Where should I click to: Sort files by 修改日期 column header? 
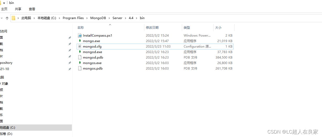(x=152, y=27)
